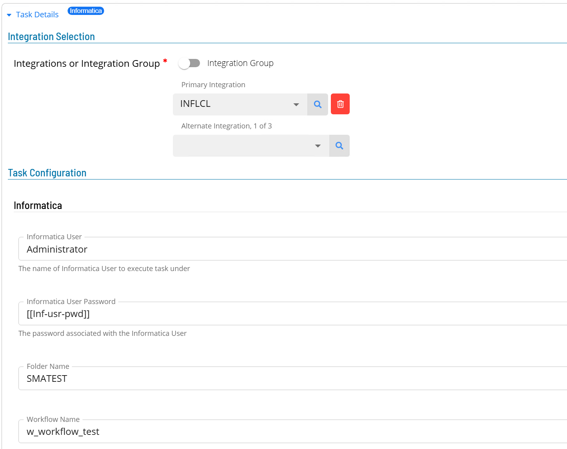This screenshot has height=449, width=567.
Task: Click the 'Alternate Integration, 1 of 3' label
Action: point(227,126)
